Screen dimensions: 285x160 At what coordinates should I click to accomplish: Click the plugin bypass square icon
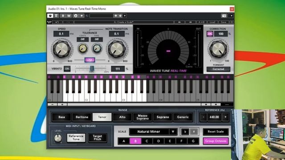(x=56, y=16)
